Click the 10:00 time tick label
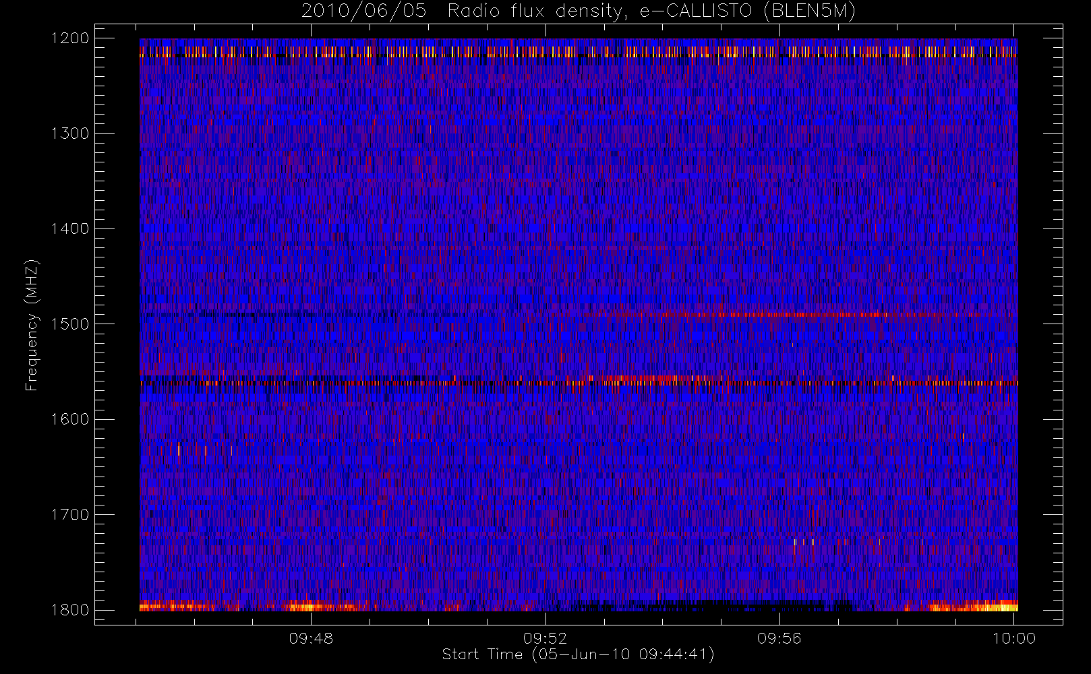The image size is (1091, 674). (1014, 638)
